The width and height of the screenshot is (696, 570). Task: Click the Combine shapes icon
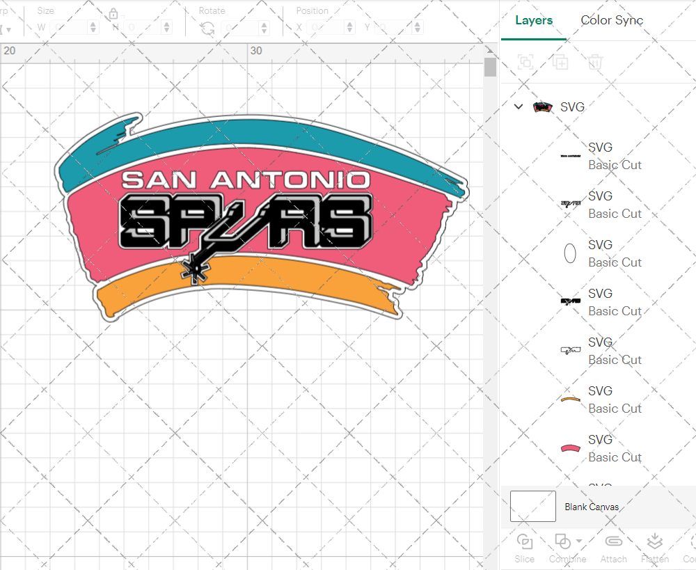[x=562, y=541]
